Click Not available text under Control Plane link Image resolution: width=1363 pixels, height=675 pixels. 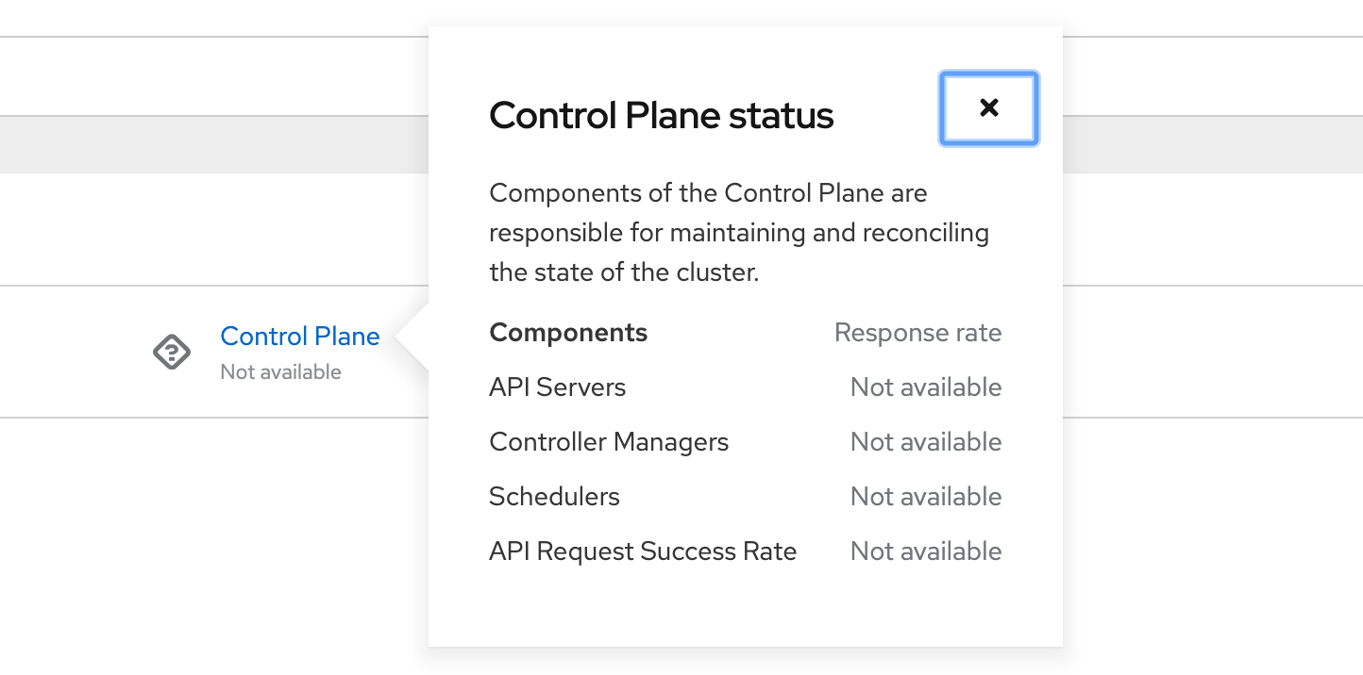(x=280, y=372)
